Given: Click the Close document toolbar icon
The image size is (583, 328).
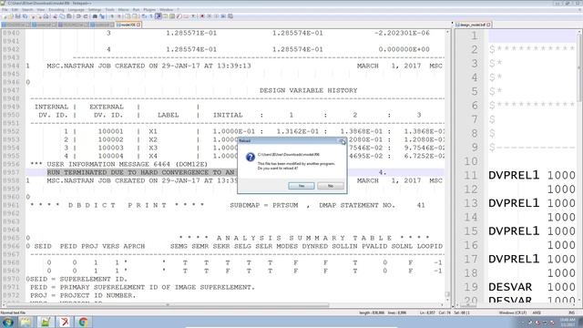Looking at the screenshot, I should [33, 16].
